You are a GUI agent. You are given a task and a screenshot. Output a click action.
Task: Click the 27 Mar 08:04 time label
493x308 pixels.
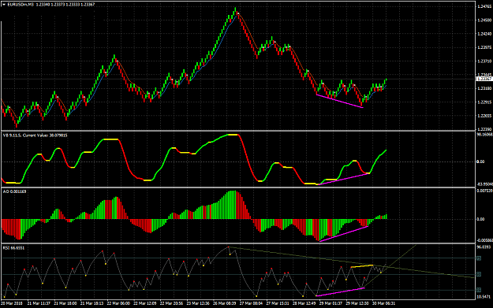251,303
